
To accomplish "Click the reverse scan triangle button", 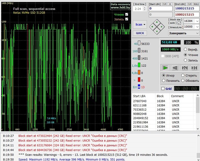I will pyautogui.click(x=175, y=68).
